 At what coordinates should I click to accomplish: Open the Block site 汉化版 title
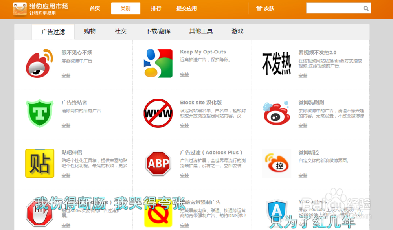click(x=201, y=102)
